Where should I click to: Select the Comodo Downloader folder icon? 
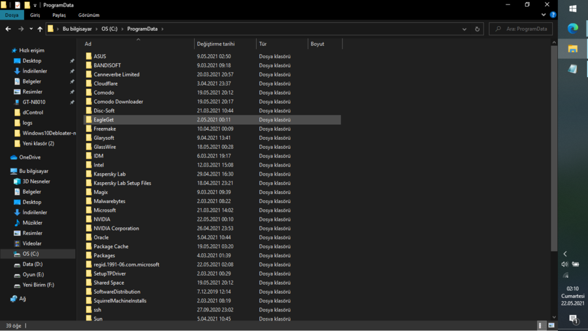(88, 102)
